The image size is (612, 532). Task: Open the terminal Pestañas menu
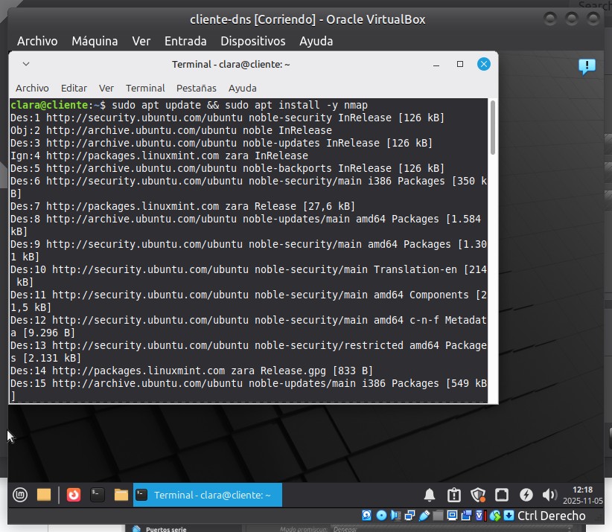pyautogui.click(x=197, y=88)
